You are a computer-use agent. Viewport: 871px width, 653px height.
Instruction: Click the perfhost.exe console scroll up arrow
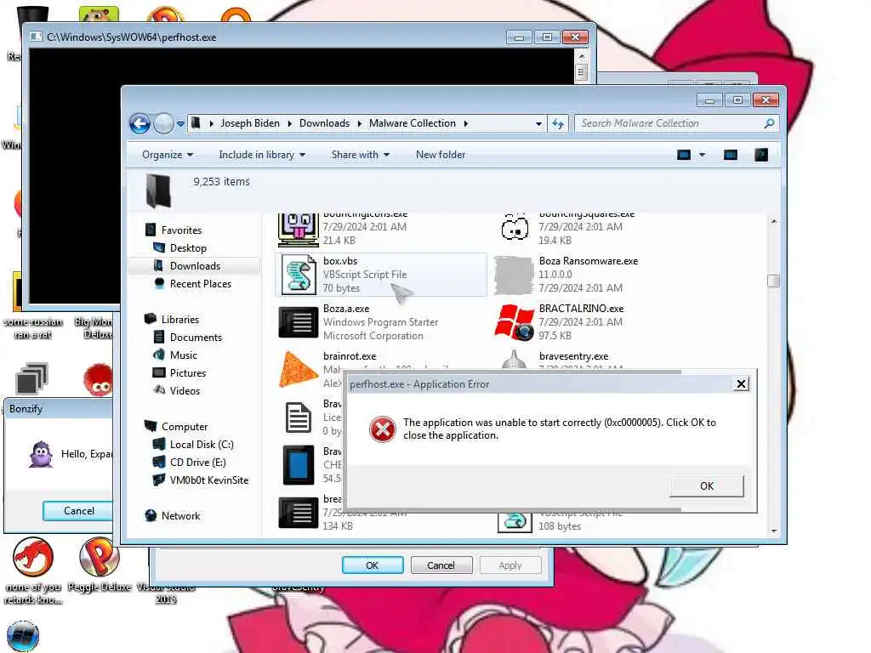(582, 57)
